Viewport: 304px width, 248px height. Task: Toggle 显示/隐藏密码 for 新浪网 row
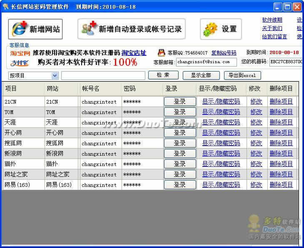coord(221,154)
